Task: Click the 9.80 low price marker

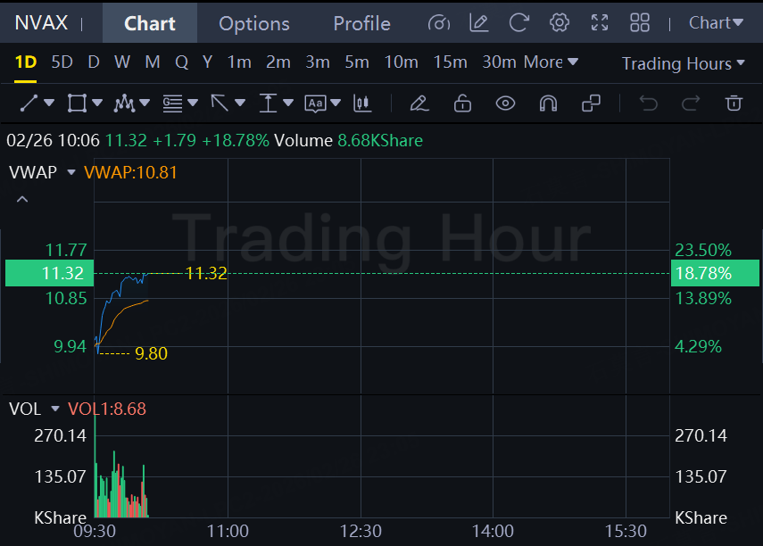Action: pos(152,354)
